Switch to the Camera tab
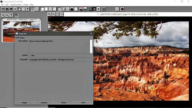This screenshot has height=108, width=192. click(x=44, y=103)
